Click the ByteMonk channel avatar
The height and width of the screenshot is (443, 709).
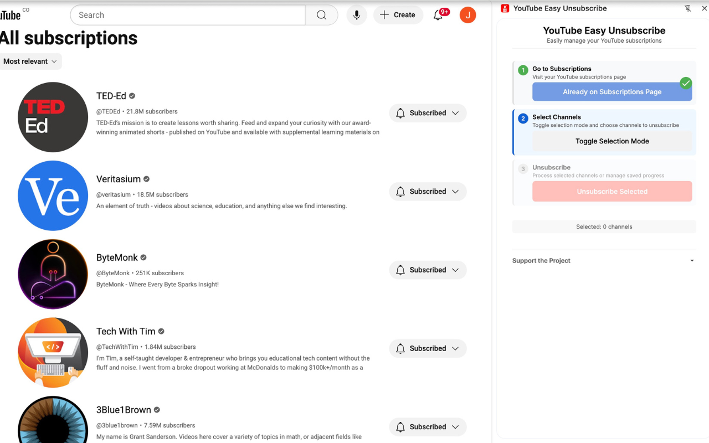click(x=53, y=274)
